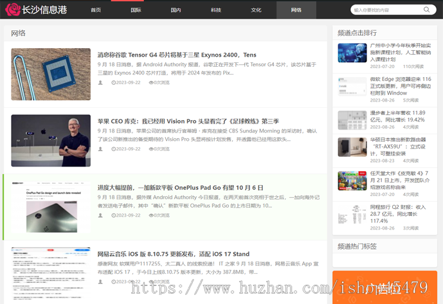Click the eye views icon under Tensor G4 article
443x304 pixels.
[151, 83]
